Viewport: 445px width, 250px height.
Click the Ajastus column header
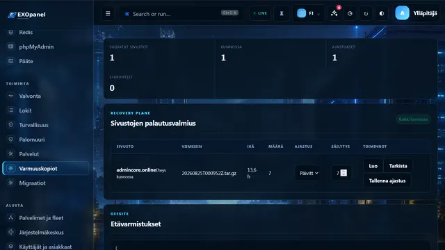[303, 147]
